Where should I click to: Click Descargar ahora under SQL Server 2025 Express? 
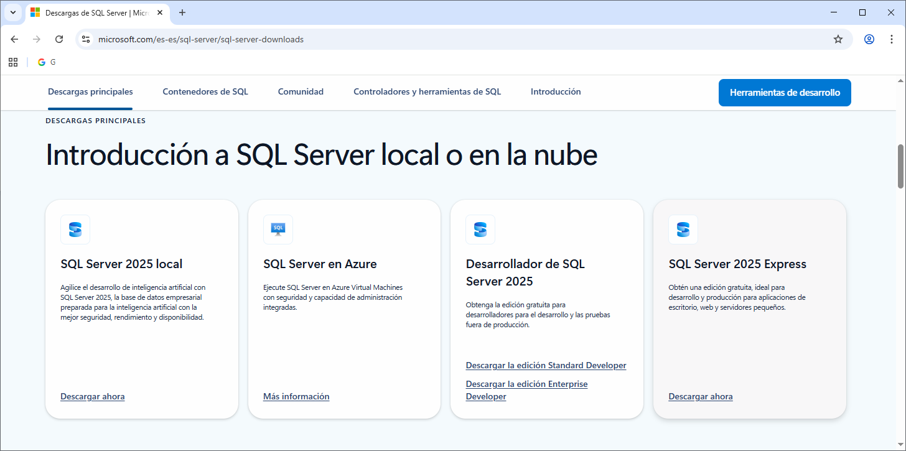(701, 396)
